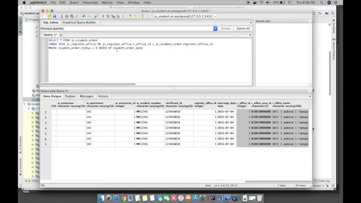
Task: Click the Find magnifier toolbar icon
Action: [x=96, y=16]
